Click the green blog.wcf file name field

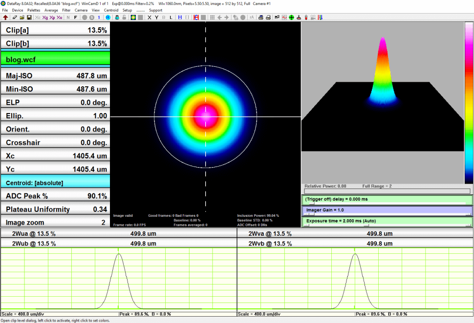pos(55,59)
